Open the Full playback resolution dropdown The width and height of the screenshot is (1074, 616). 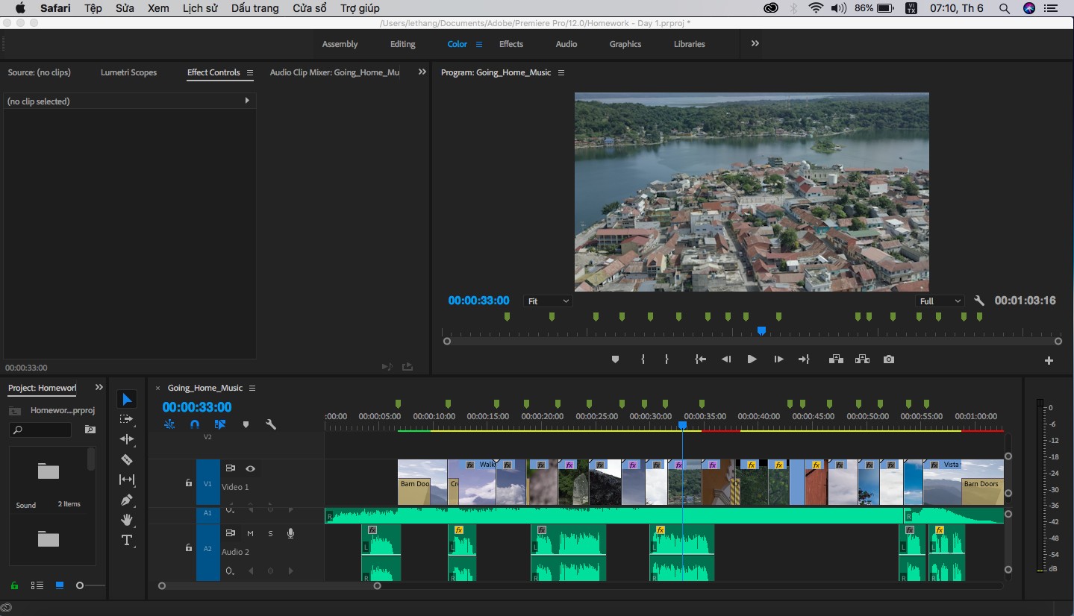940,301
